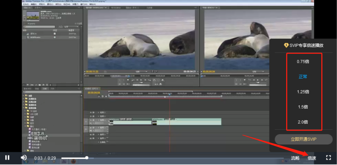337x165 pixels.
Task: Mute the video player volume speaker icon
Action: click(24, 158)
